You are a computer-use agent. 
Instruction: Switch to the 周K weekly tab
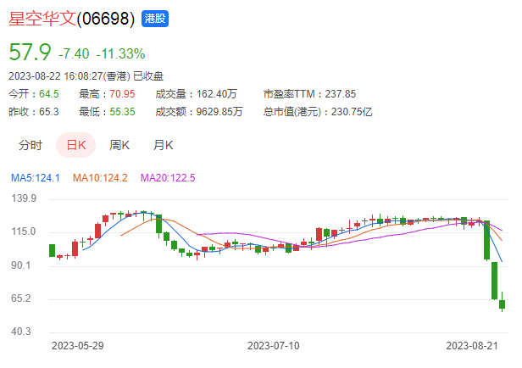(x=119, y=145)
